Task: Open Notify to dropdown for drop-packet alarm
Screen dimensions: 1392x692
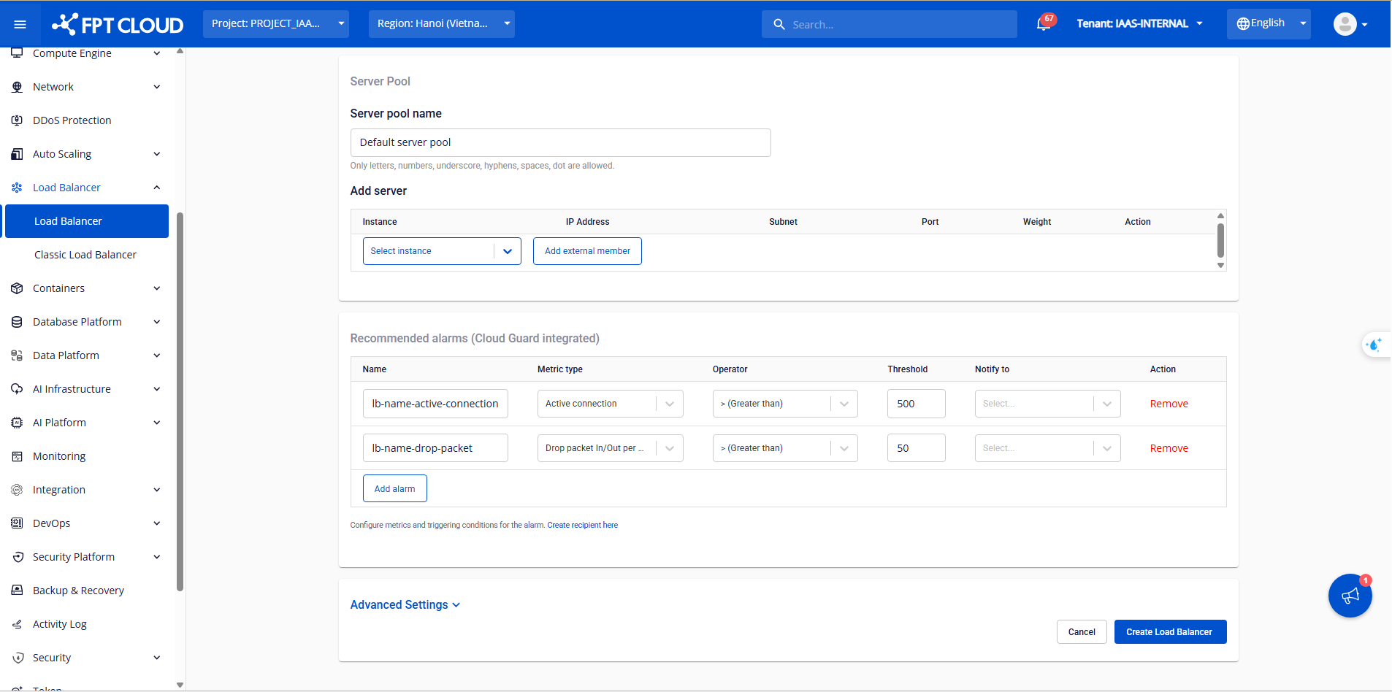Action: click(x=1047, y=448)
